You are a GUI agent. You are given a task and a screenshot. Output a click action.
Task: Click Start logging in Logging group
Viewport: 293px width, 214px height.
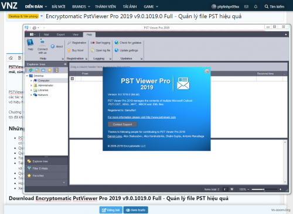(101, 43)
